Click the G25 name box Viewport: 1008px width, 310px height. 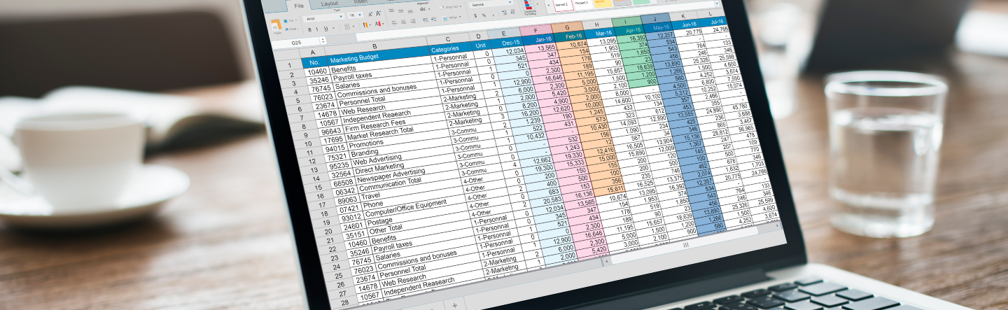coord(296,43)
